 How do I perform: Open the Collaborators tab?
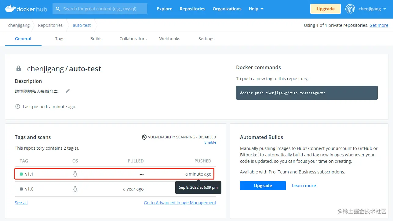pos(133,39)
